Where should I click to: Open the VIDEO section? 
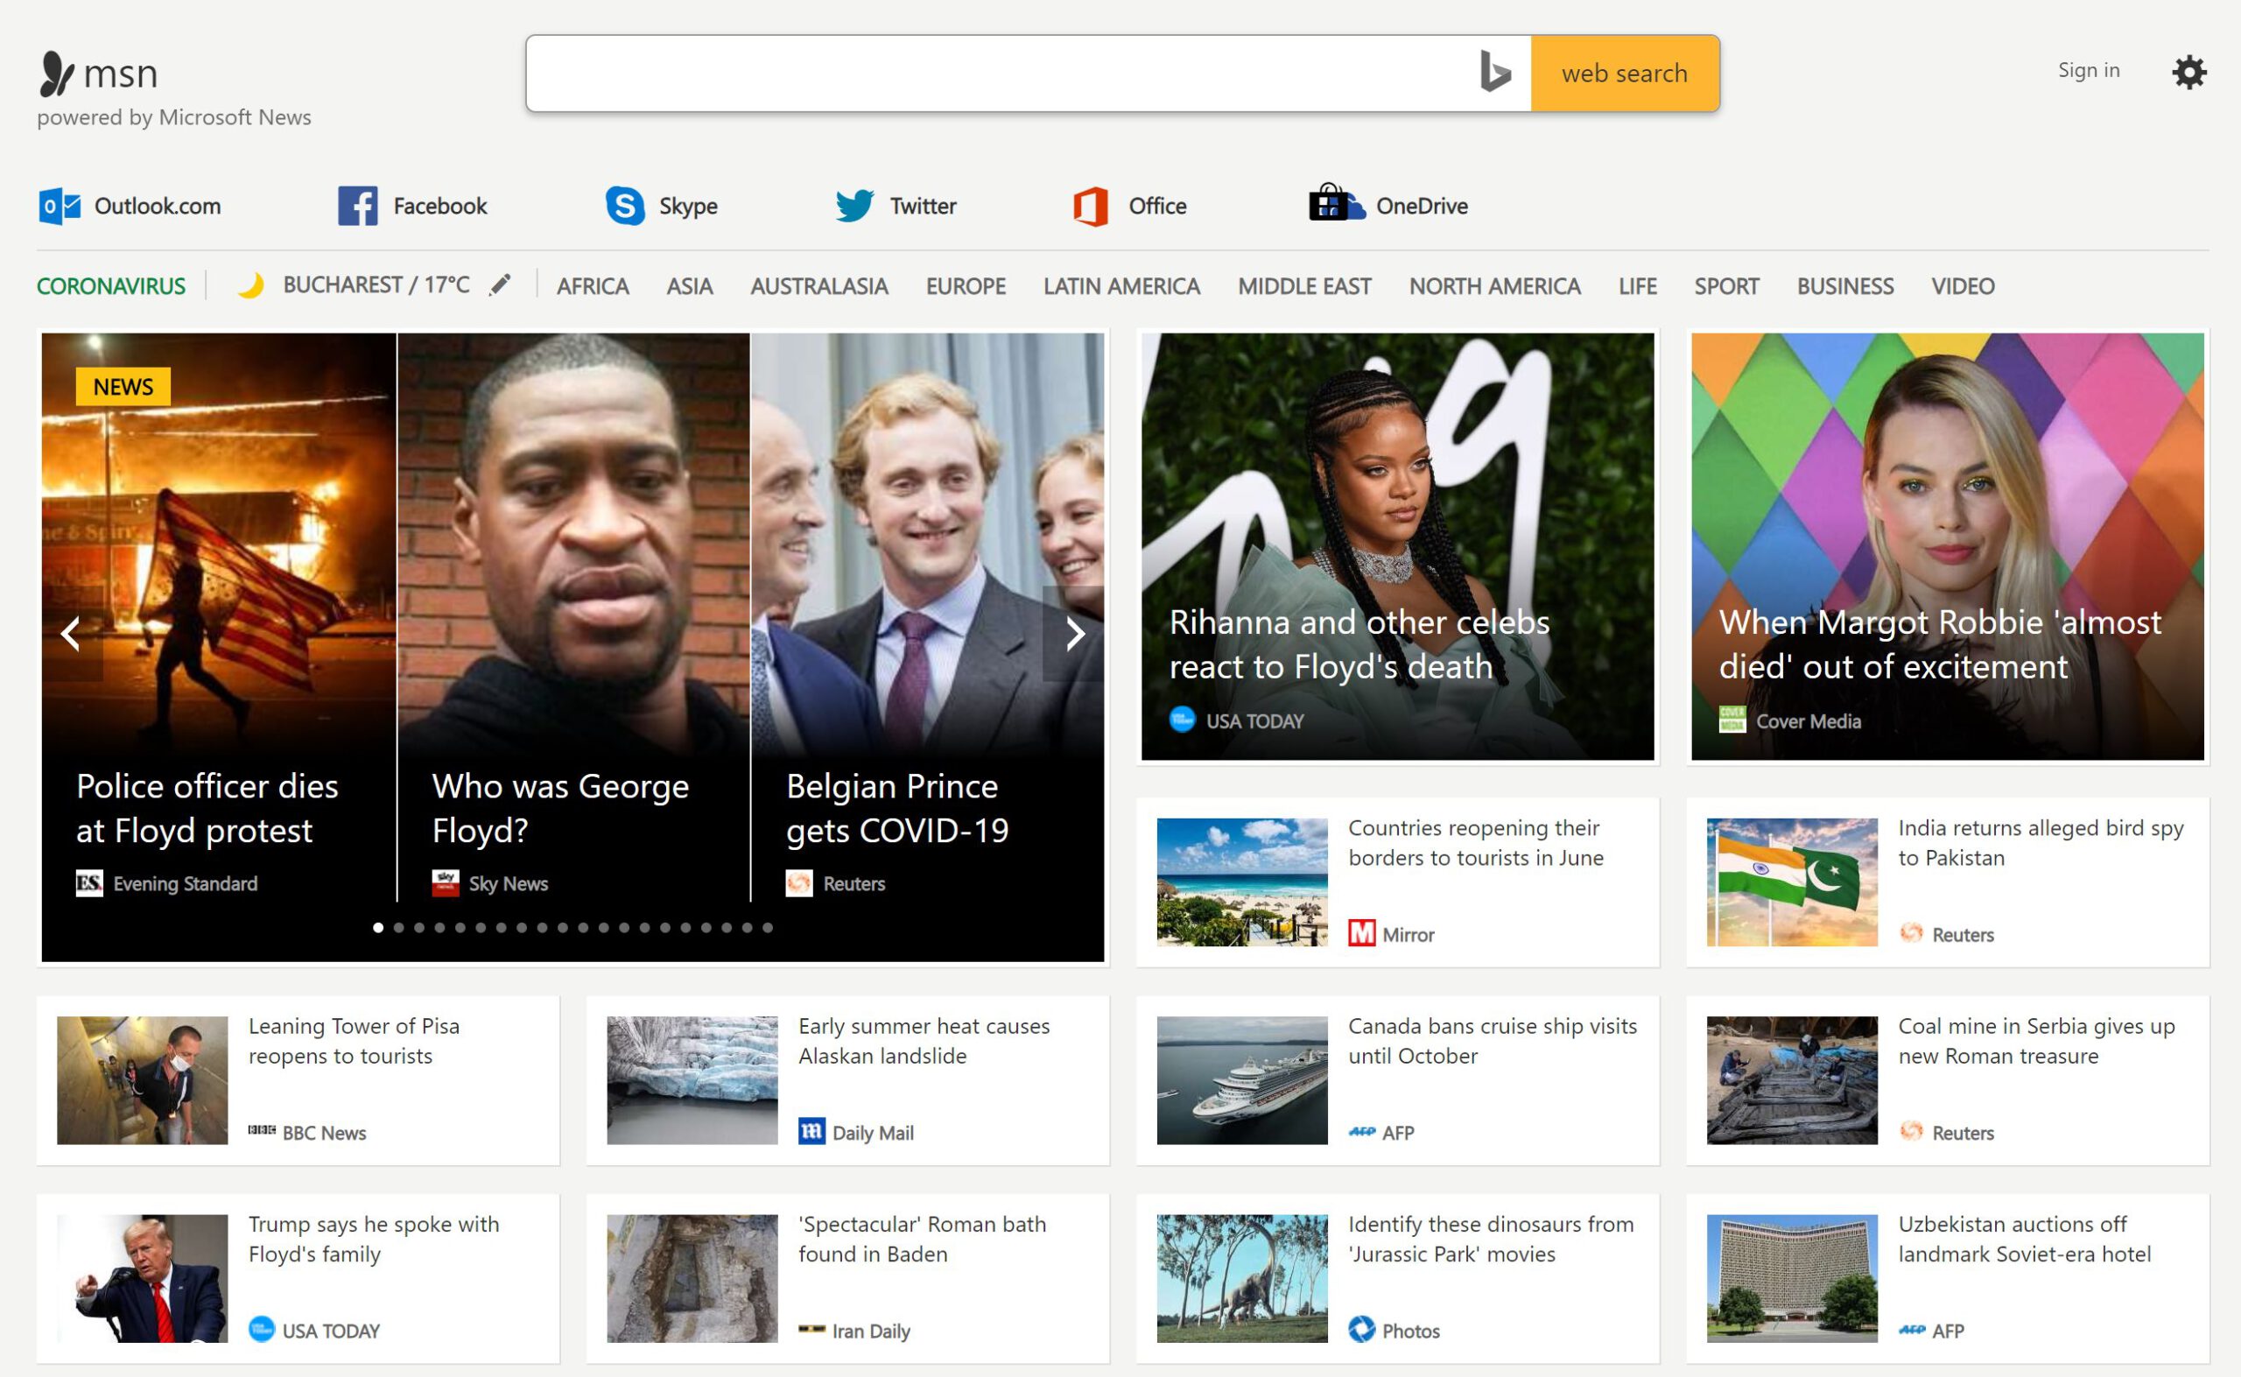click(1963, 286)
